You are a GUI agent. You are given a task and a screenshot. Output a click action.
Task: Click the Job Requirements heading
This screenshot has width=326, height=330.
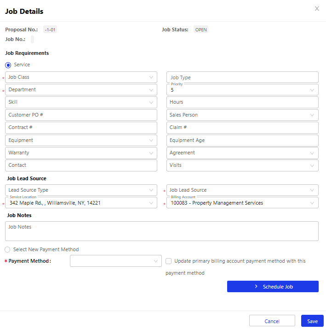click(x=27, y=53)
